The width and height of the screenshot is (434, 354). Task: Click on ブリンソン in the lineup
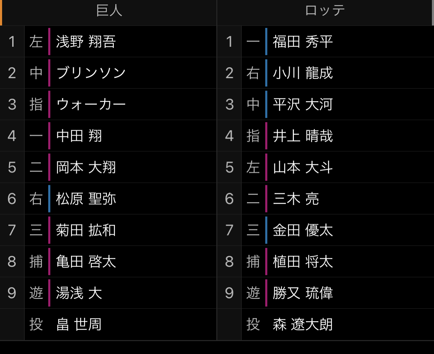91,73
